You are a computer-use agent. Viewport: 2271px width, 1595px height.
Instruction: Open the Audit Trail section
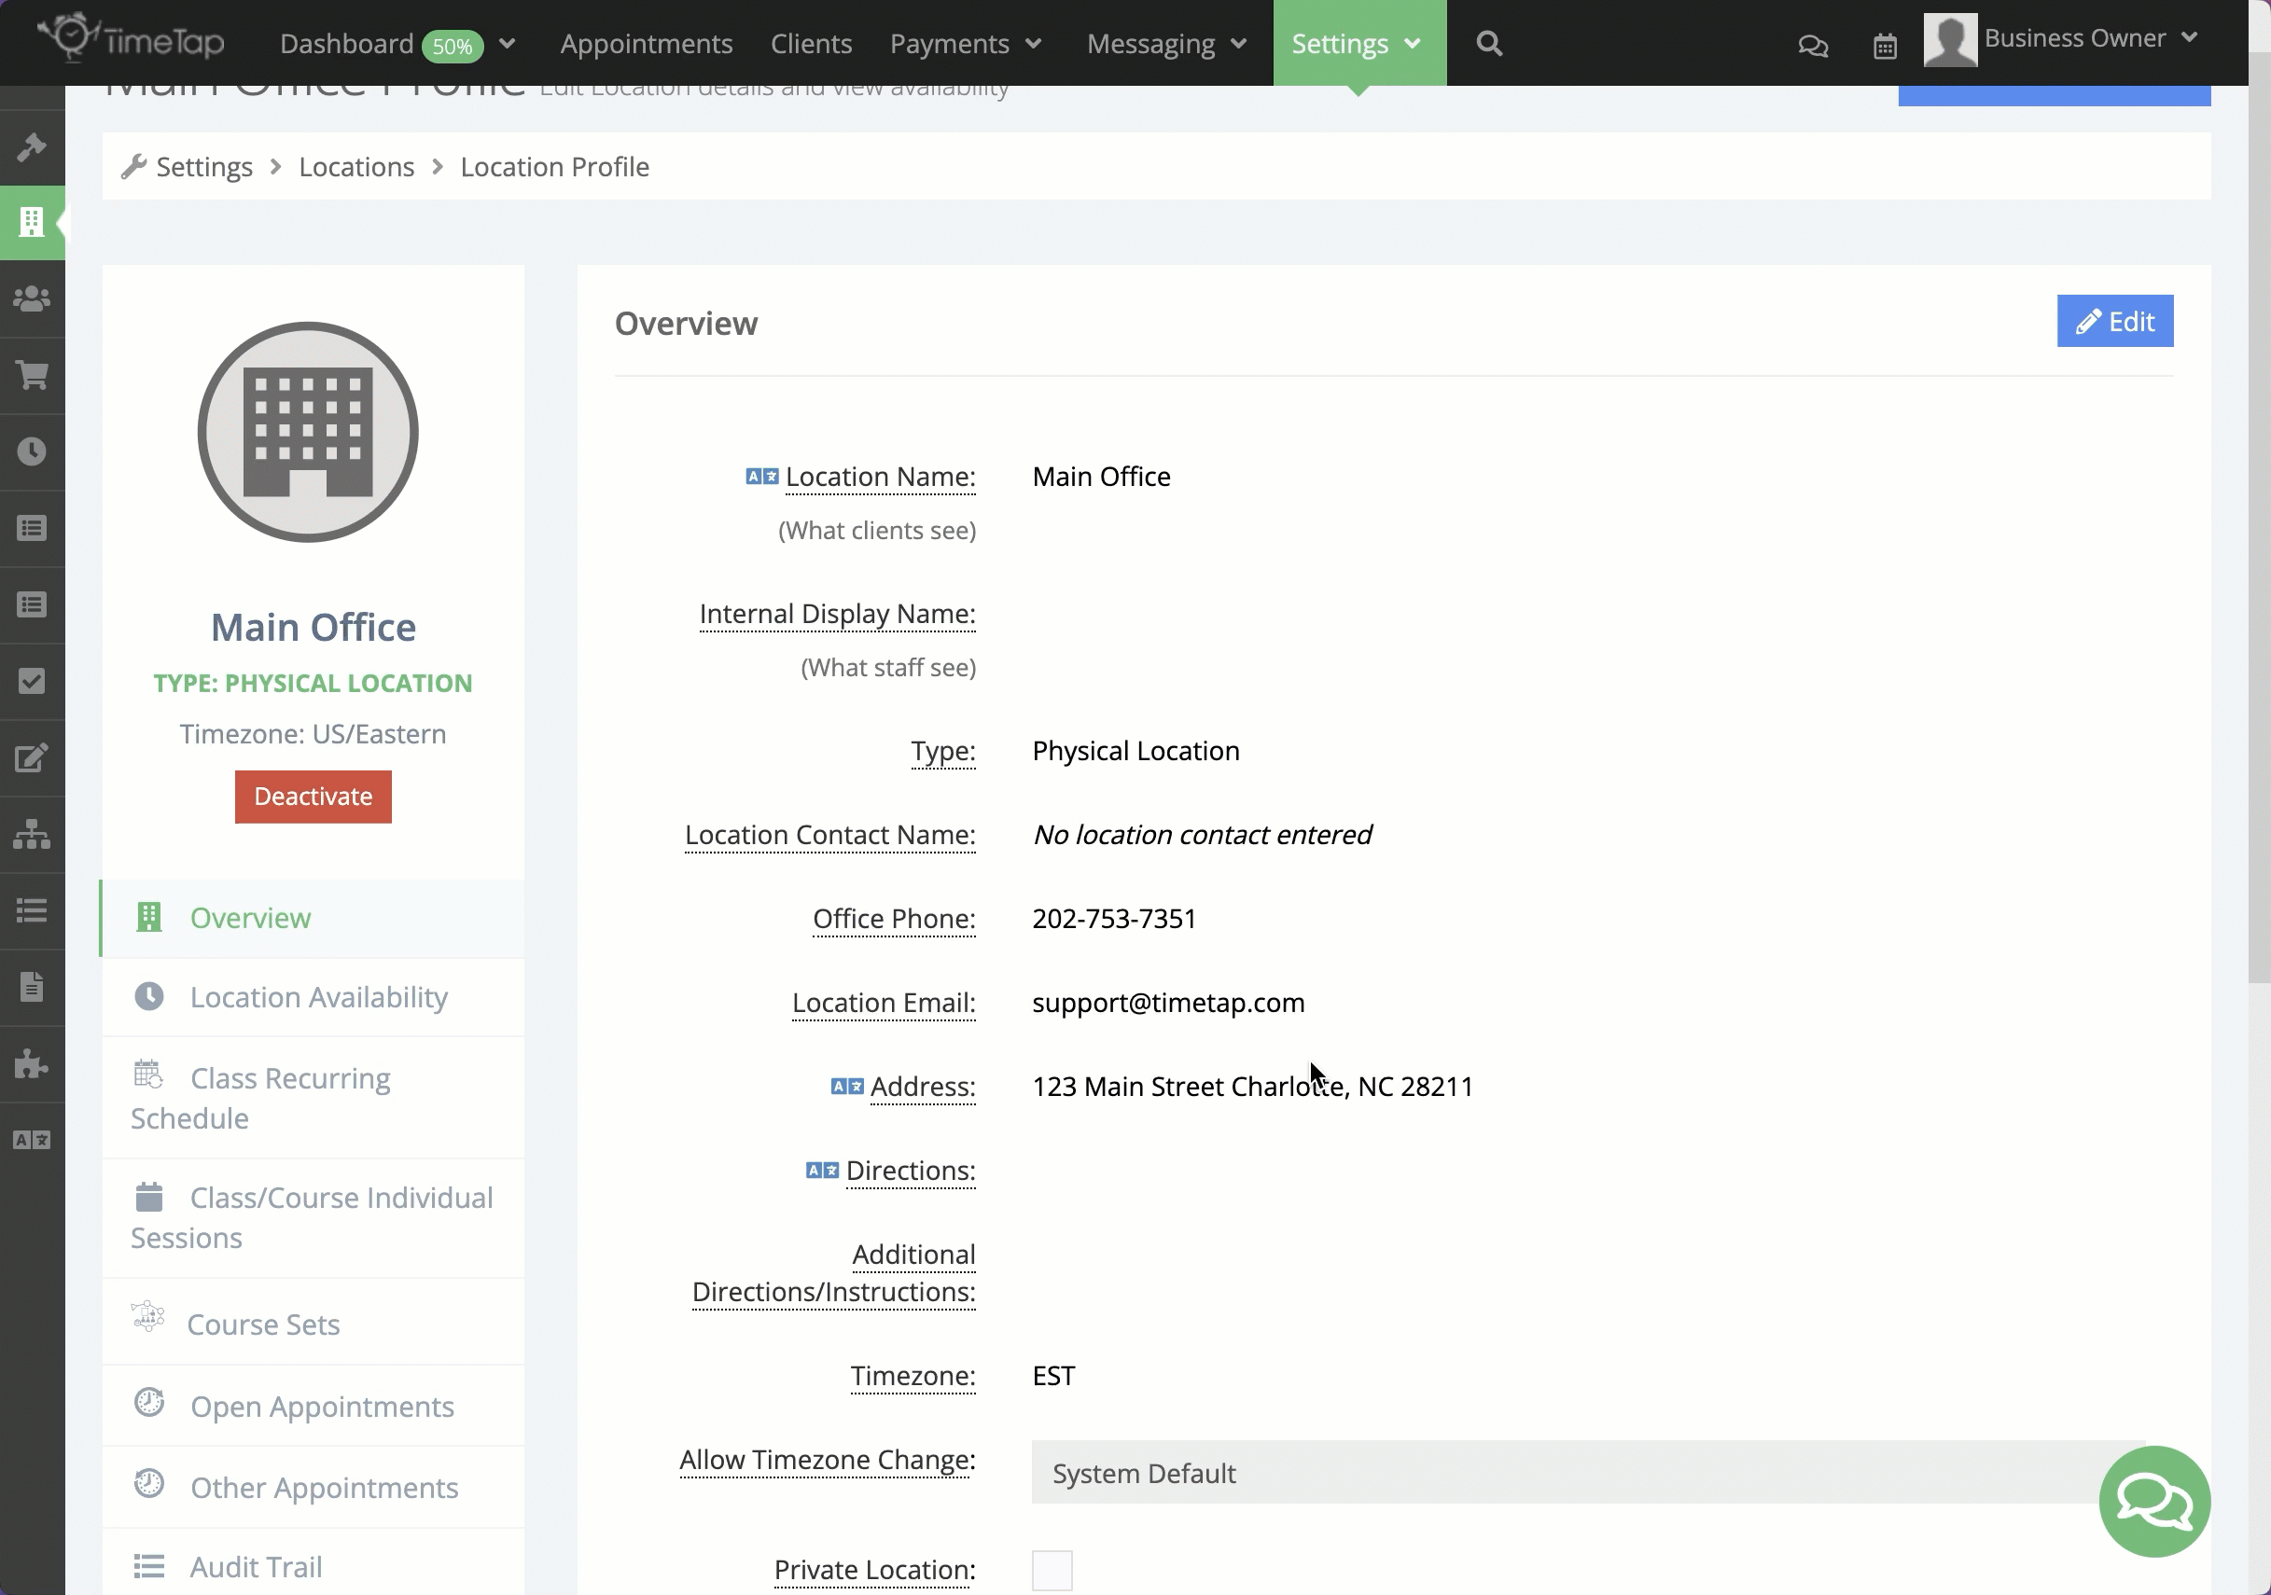pyautogui.click(x=256, y=1566)
